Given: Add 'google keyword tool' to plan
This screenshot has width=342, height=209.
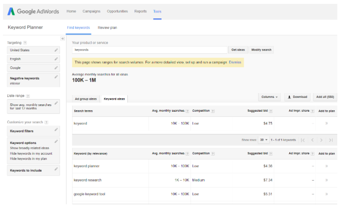Looking at the screenshot, I should (x=327, y=194).
